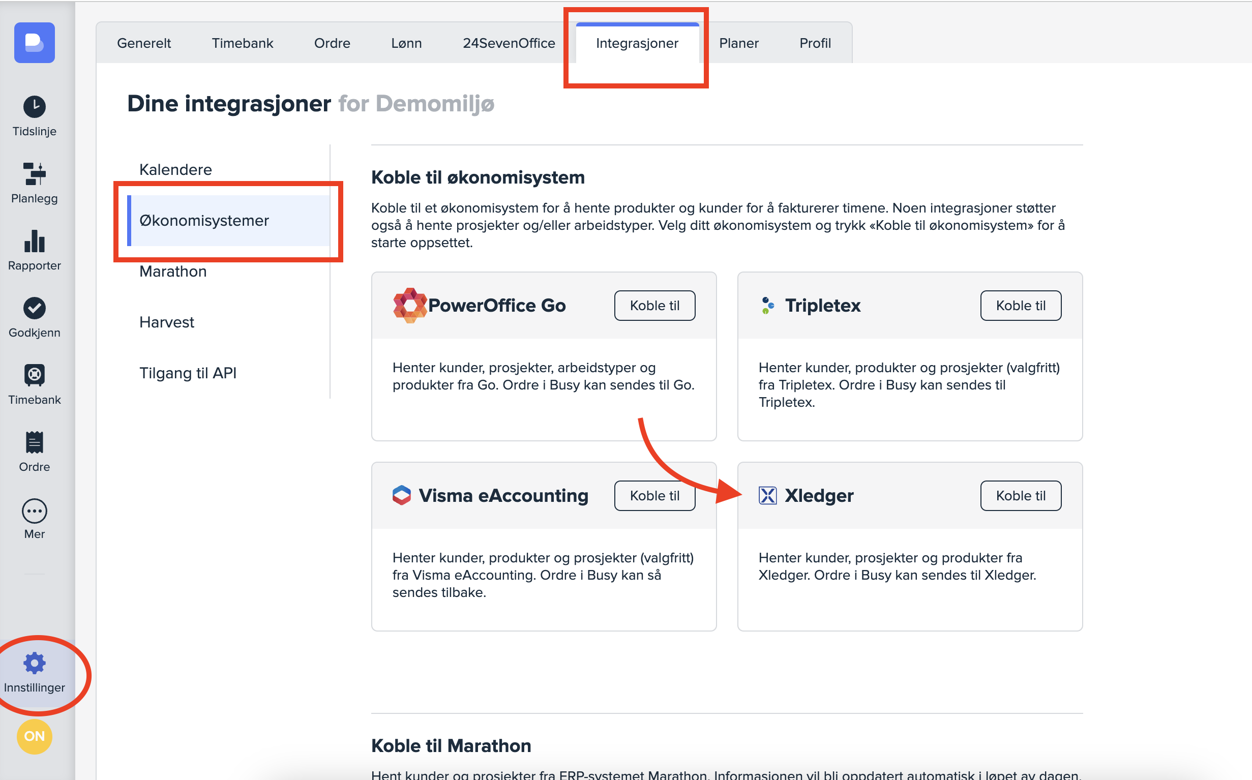
Task: Open Rapporter bar chart icon
Action: pos(34,241)
